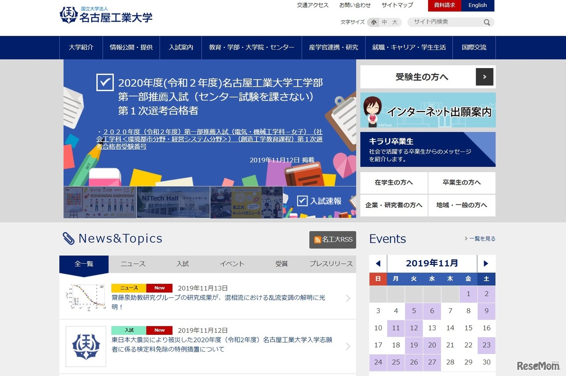The height and width of the screenshot is (376, 566).
Task: Select November 1 in the calendar
Action: click(x=468, y=294)
